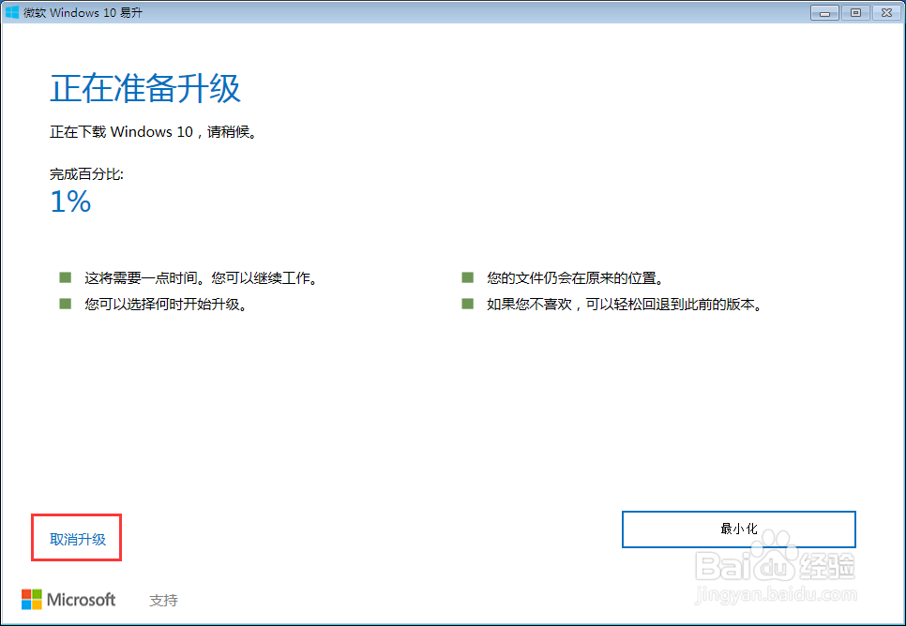Screen dimensions: 906x626
Task: Click the green square bullet beside '如果您不喜欢' text
Action: pos(466,304)
